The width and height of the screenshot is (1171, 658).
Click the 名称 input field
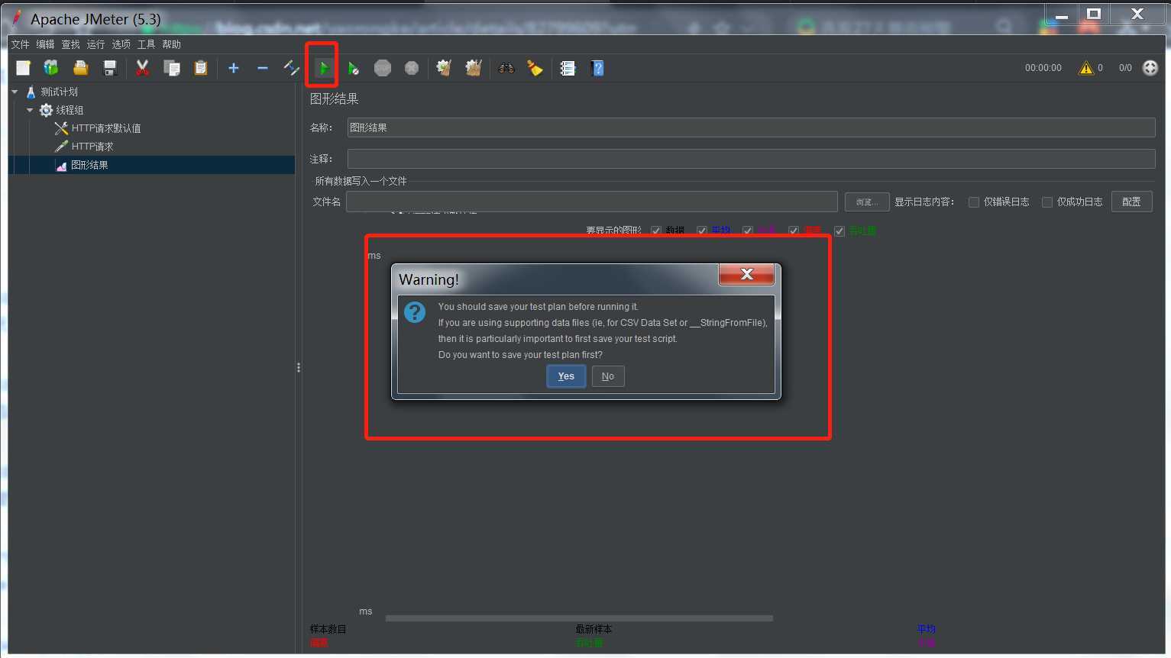pyautogui.click(x=751, y=127)
